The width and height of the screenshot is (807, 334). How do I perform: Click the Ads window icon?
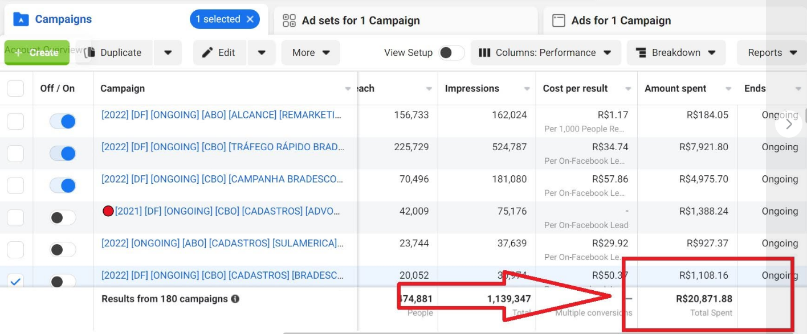tap(559, 20)
